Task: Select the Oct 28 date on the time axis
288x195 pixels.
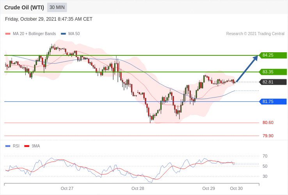Action: click(138, 189)
